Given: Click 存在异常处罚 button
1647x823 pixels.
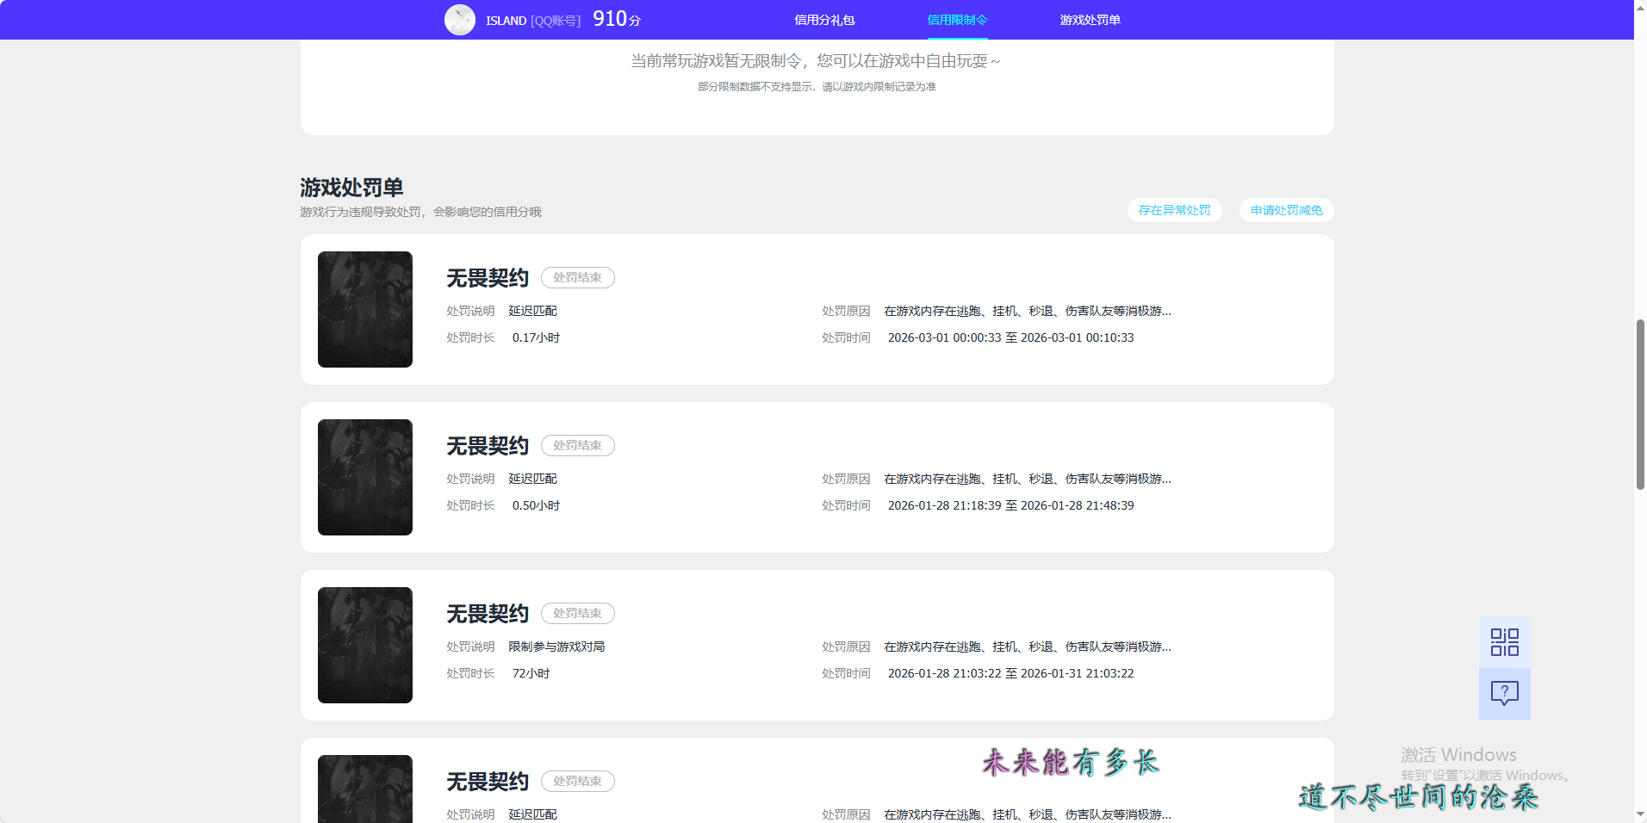Looking at the screenshot, I should pos(1174,210).
